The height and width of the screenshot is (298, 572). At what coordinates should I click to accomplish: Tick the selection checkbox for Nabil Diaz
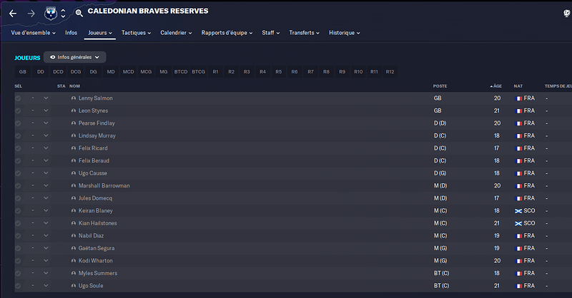[18, 236]
